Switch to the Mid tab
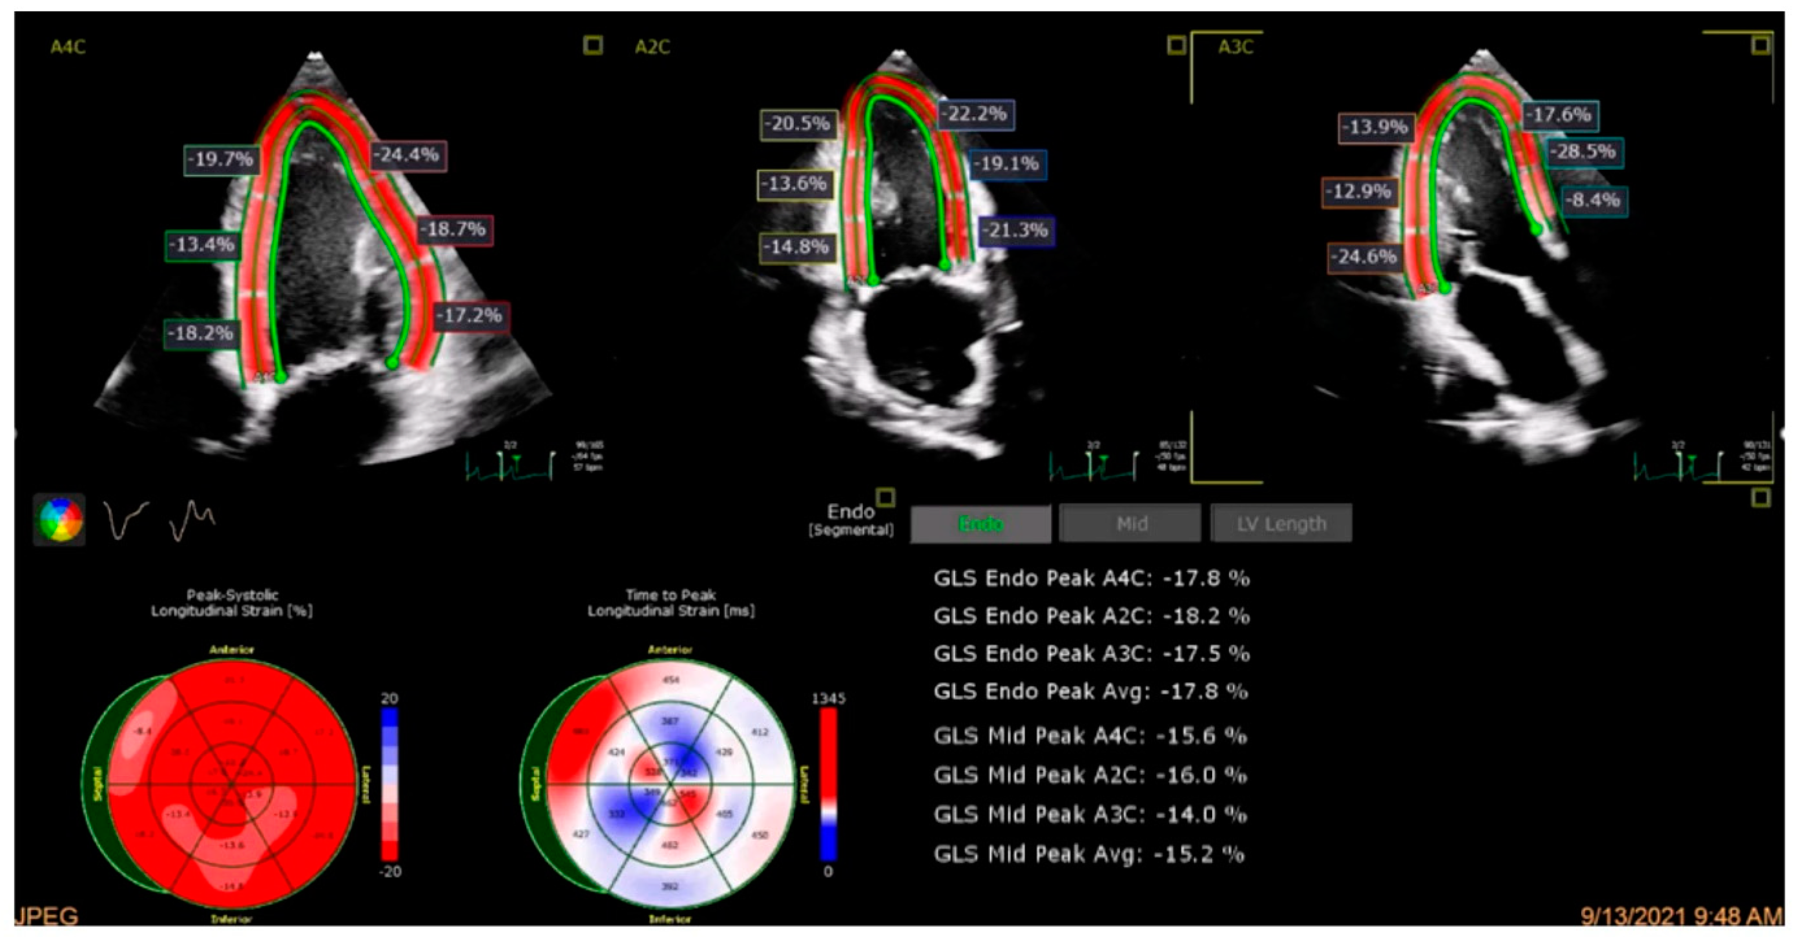1795x937 pixels. [1130, 524]
